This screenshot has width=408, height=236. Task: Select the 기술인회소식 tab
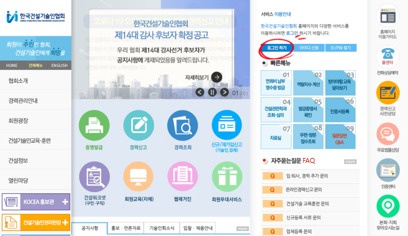click(x=161, y=228)
